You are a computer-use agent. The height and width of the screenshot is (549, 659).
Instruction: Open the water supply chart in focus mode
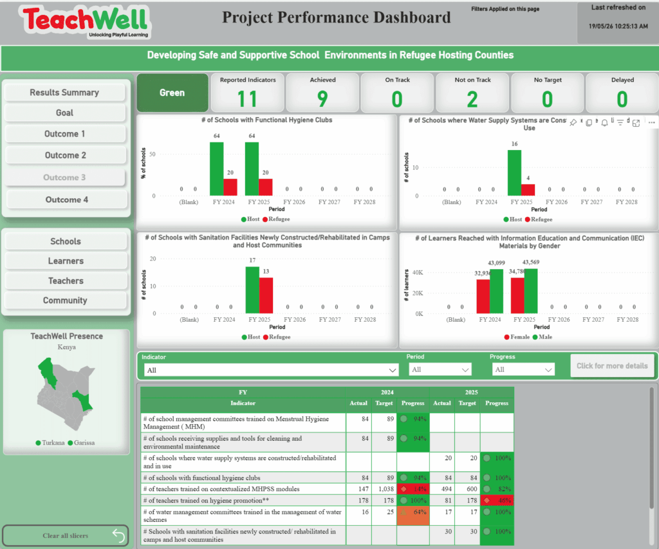636,123
